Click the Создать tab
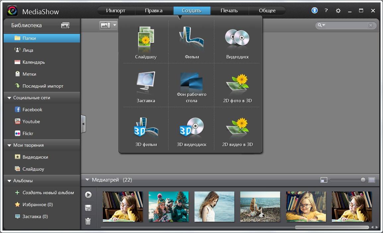383x233 pixels. click(192, 11)
